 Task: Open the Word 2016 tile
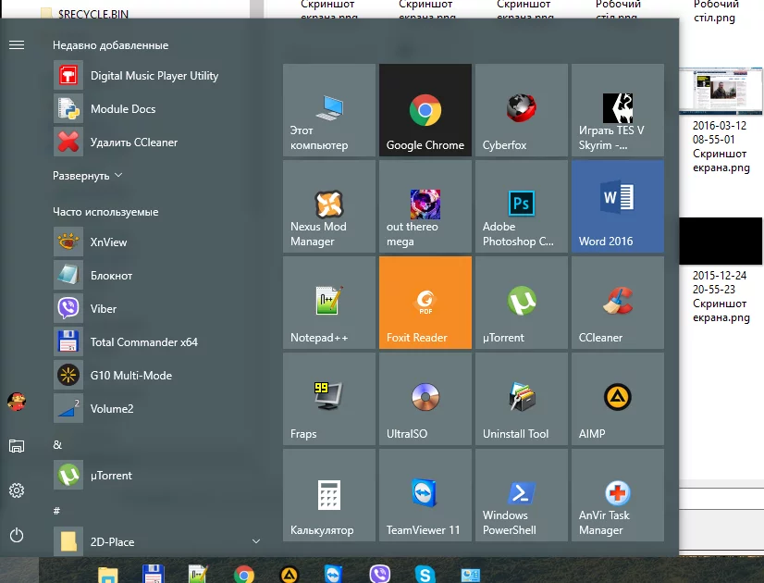click(617, 206)
